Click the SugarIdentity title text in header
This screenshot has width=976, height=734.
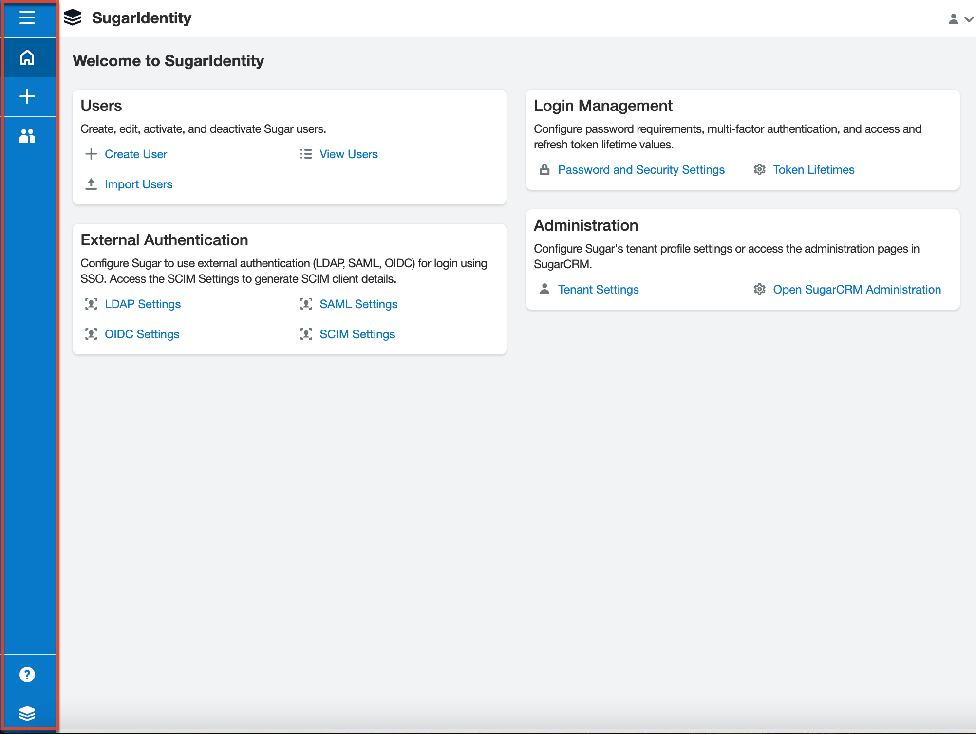click(x=141, y=18)
